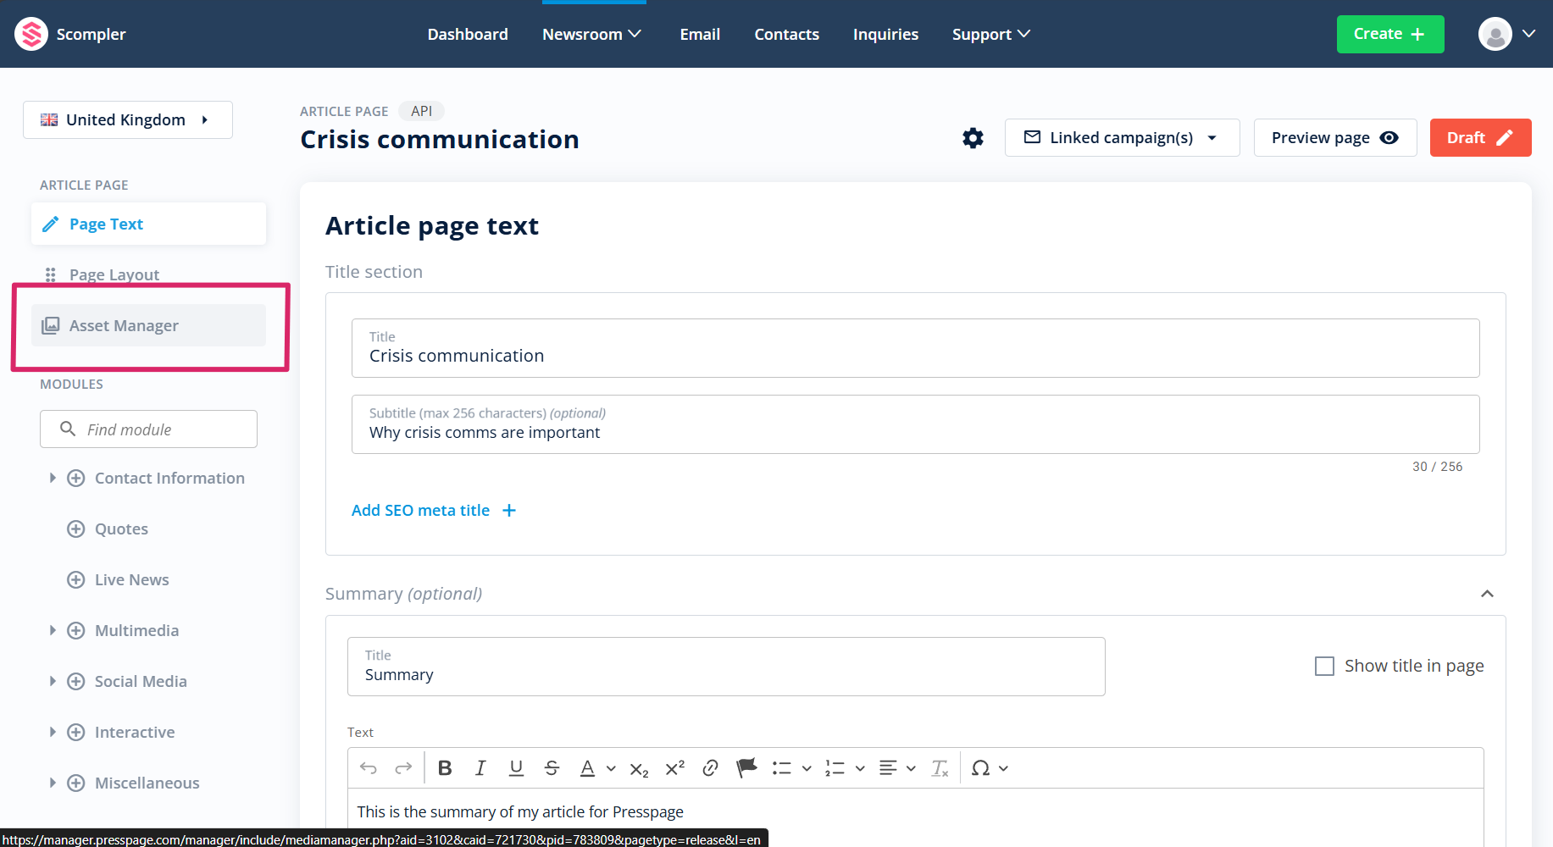
Task: Open the Linked campaign(s) dropdown
Action: tap(1122, 138)
